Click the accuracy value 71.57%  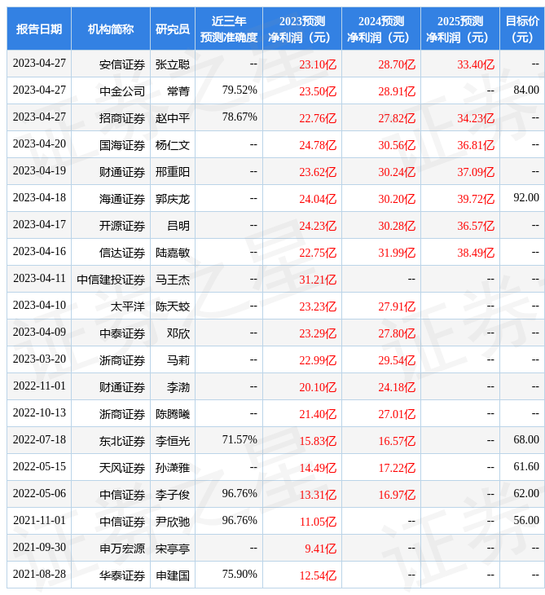pos(240,440)
